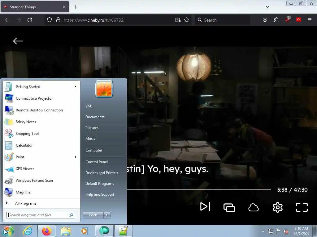
Task: Select the Stranger Things tab
Action: 35,7
